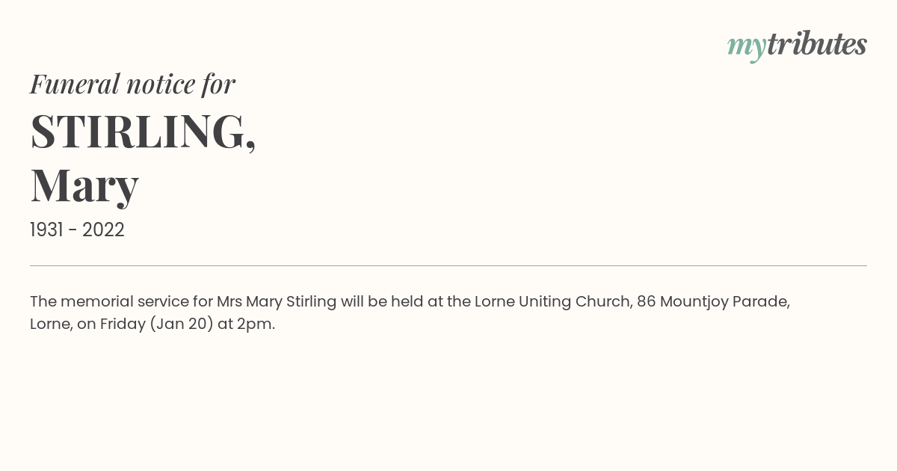Select the green "my" part of logo
This screenshot has width=897, height=471.
pos(747,48)
